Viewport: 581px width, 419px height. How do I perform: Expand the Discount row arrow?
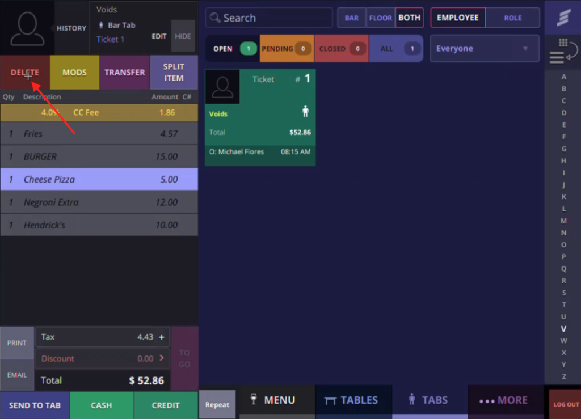pos(161,358)
